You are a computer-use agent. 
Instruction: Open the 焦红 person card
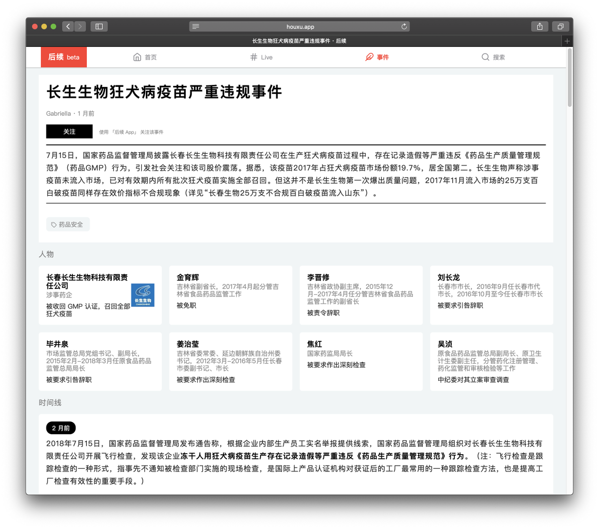point(361,361)
